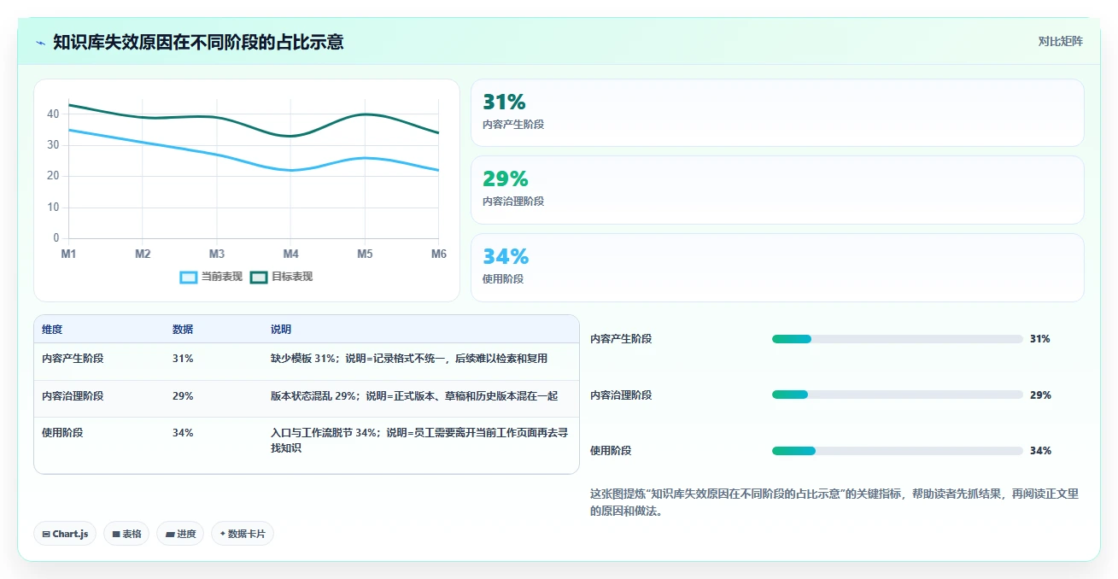This screenshot has height=579, width=1118.
Task: Click 内容治理阶段 caption in the stat card
Action: [x=513, y=202]
